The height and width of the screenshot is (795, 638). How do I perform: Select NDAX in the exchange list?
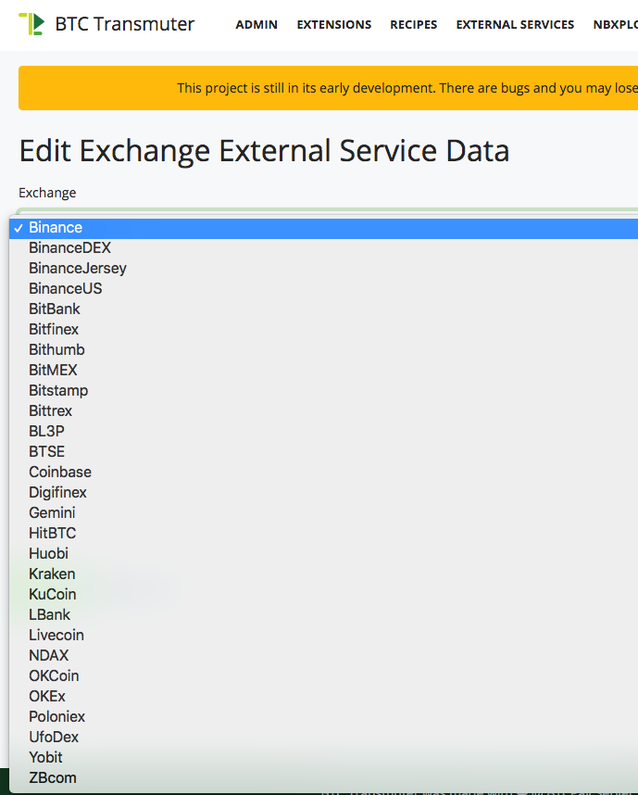323,656
